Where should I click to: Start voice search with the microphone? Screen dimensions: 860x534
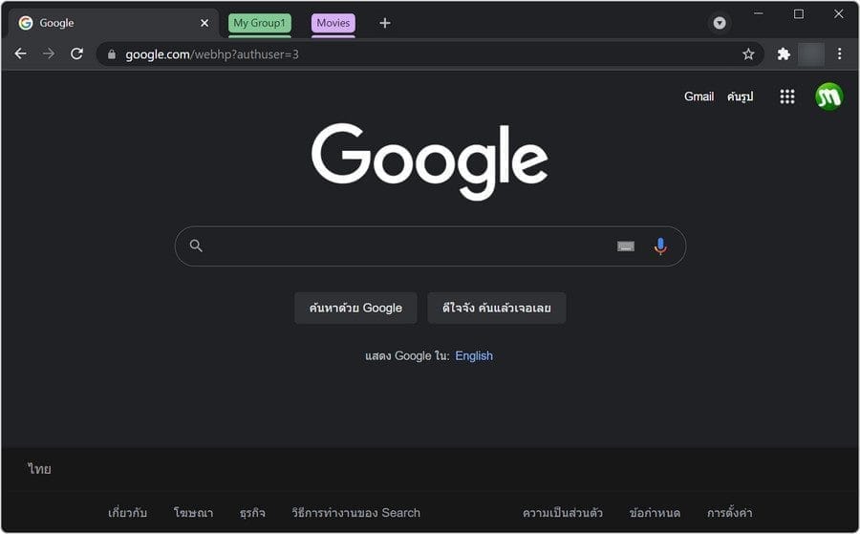[x=660, y=246]
